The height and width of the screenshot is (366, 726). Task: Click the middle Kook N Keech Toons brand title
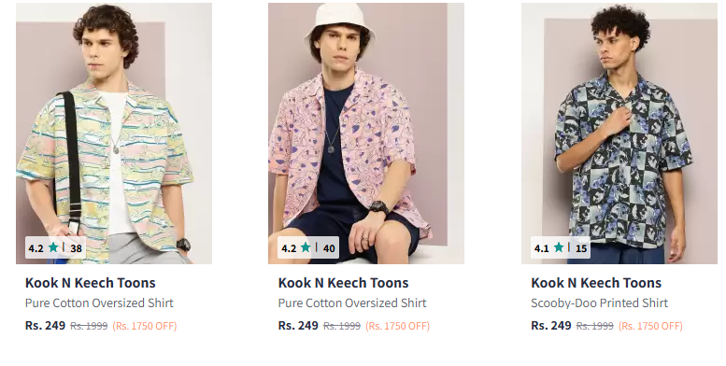tap(344, 283)
